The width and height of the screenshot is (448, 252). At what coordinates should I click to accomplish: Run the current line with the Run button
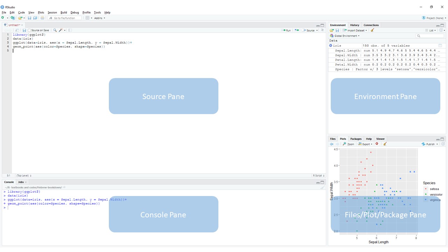[x=286, y=30]
